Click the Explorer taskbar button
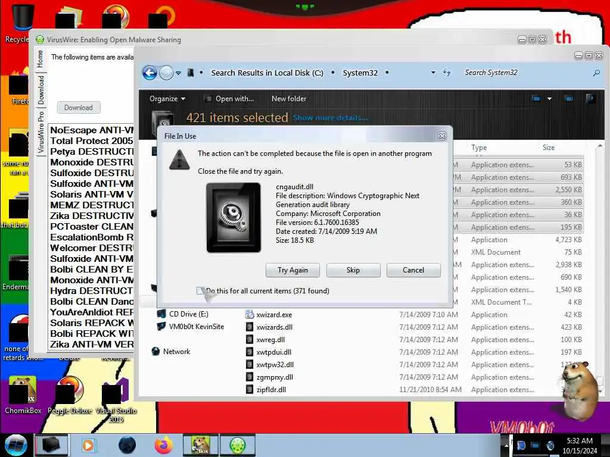Viewport: 610px width, 457px height. [x=51, y=445]
